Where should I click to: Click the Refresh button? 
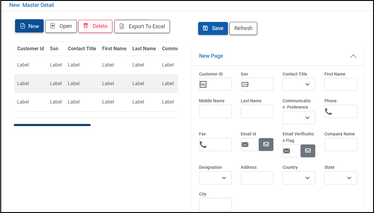pos(243,28)
